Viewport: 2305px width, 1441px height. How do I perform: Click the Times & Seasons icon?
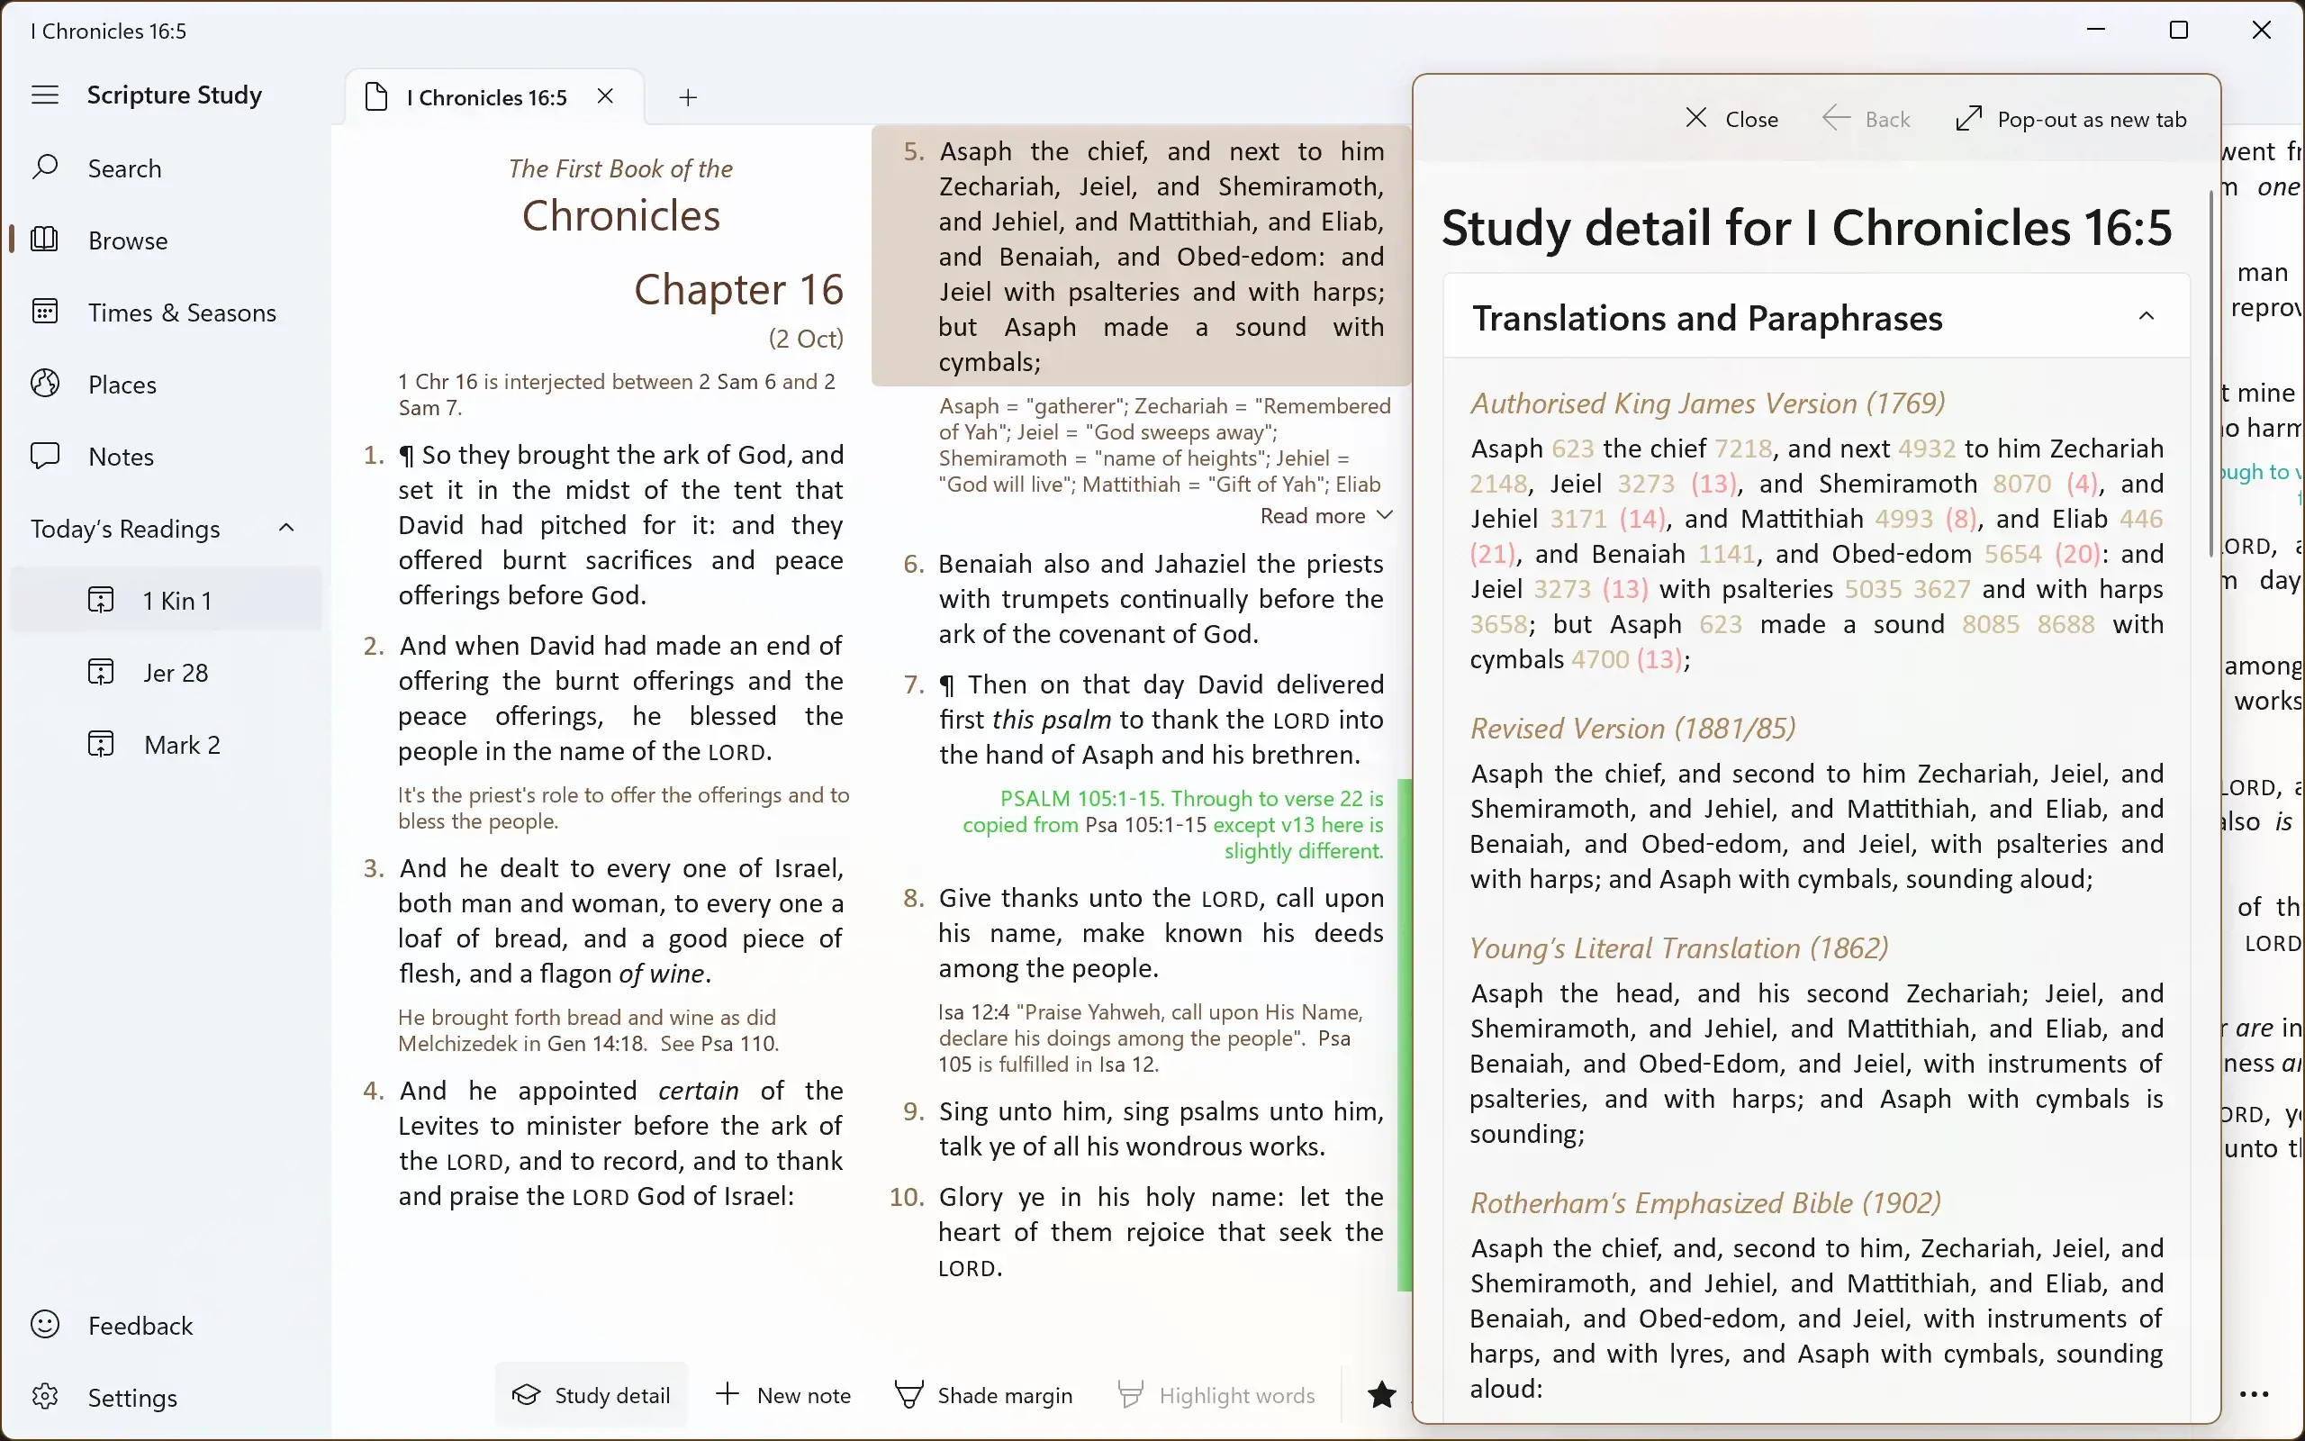[45, 312]
